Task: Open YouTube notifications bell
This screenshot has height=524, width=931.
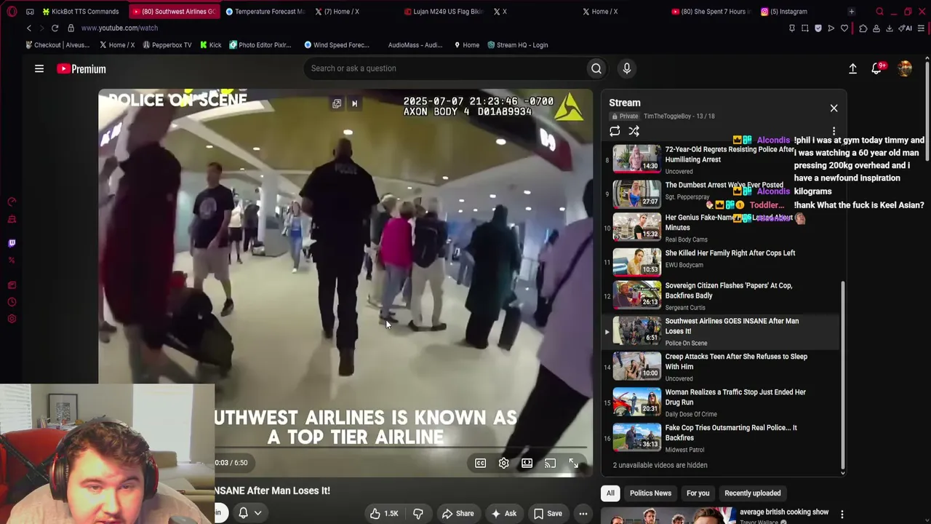Action: pyautogui.click(x=877, y=68)
